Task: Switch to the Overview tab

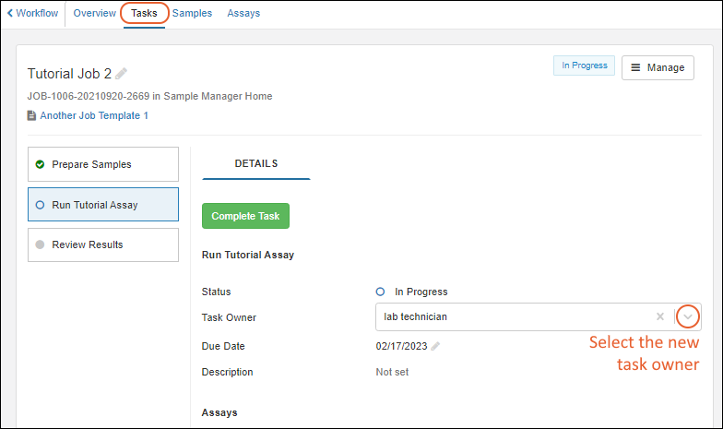Action: 94,14
